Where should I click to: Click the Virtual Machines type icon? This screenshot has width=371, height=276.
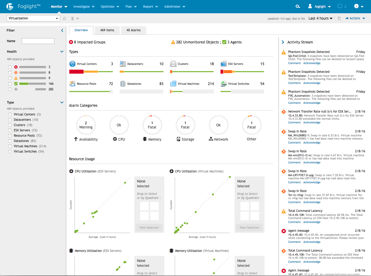(173, 84)
